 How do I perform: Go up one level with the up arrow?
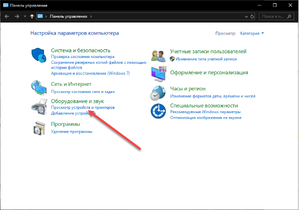pos(32,16)
